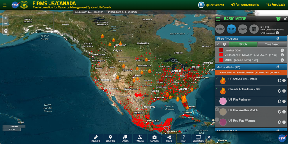288x144 pixels.
Task: Zoom out the map with minus button
Action: pyautogui.click(x=6, y=24)
